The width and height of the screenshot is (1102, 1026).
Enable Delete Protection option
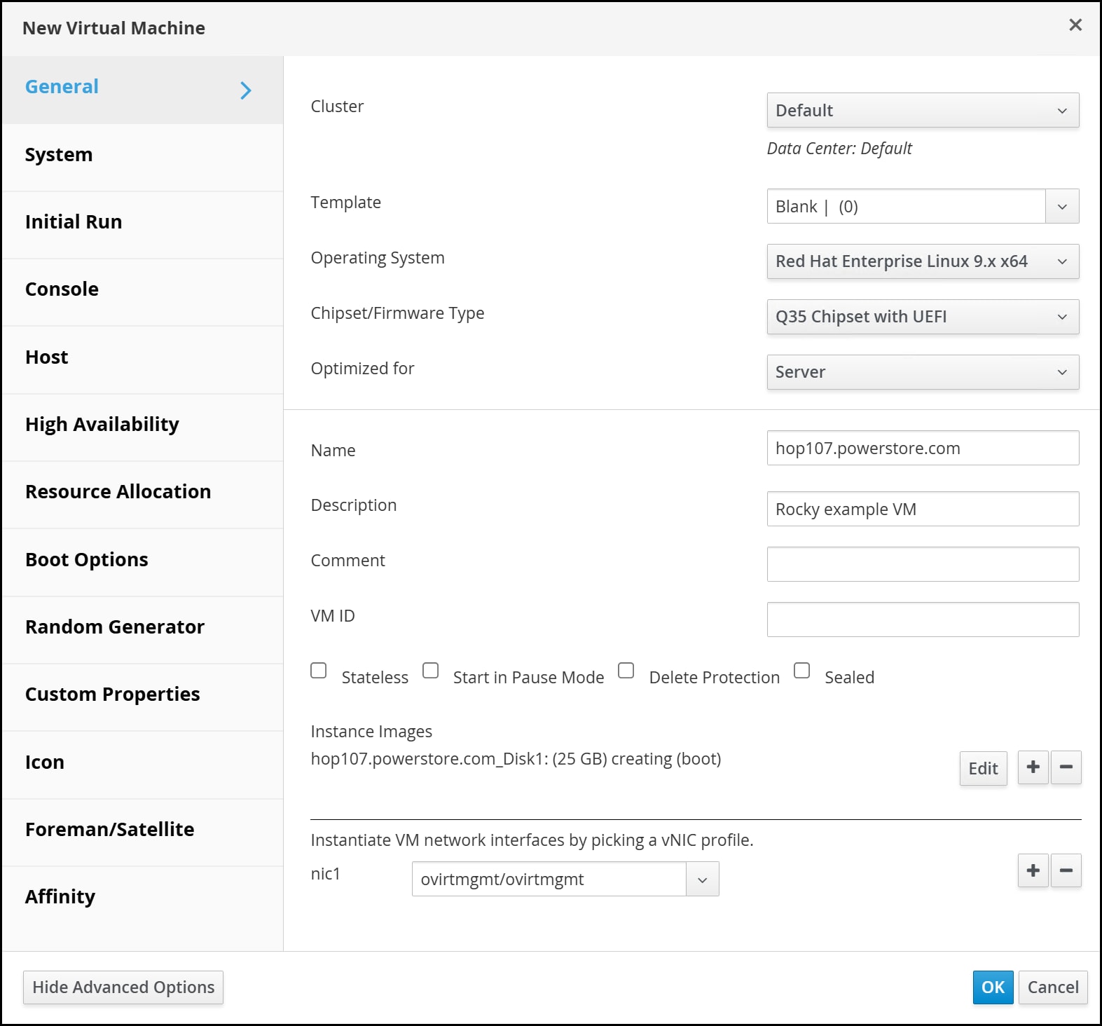626,671
